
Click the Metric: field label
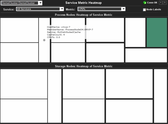(x=70, y=9)
